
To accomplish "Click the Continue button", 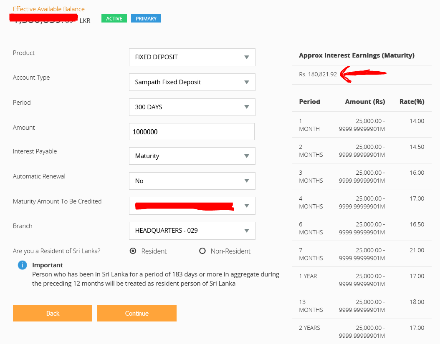I will point(137,313).
